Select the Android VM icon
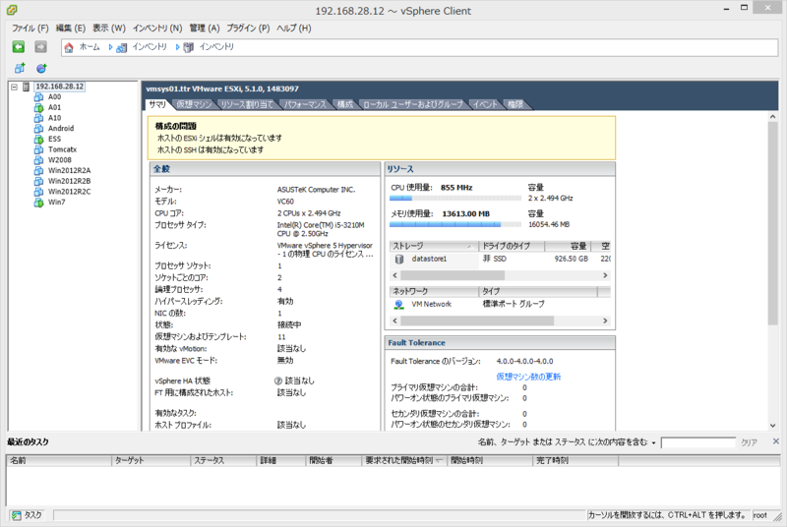This screenshot has height=527, width=787. pos(38,129)
